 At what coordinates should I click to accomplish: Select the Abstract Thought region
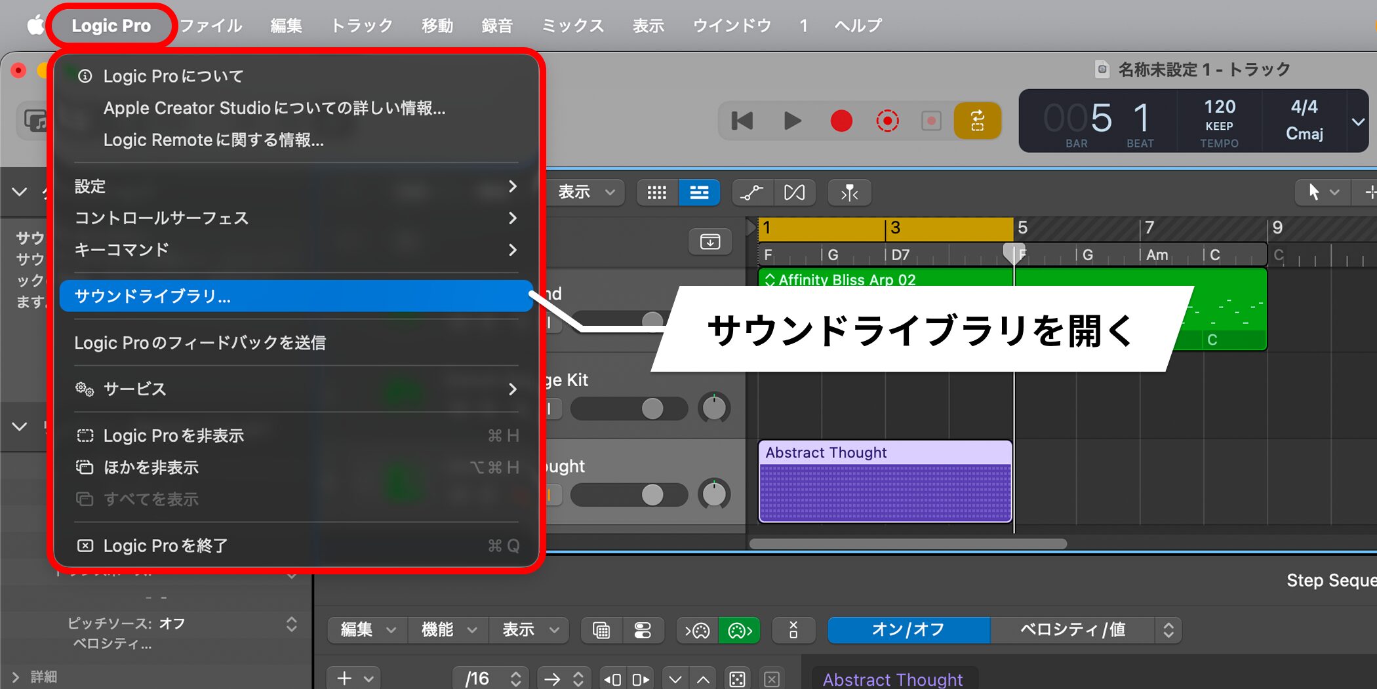[885, 481]
